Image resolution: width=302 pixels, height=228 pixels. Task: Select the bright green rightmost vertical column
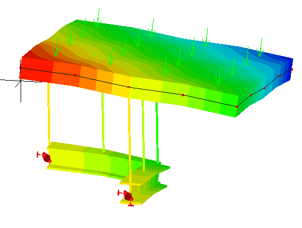(x=157, y=133)
